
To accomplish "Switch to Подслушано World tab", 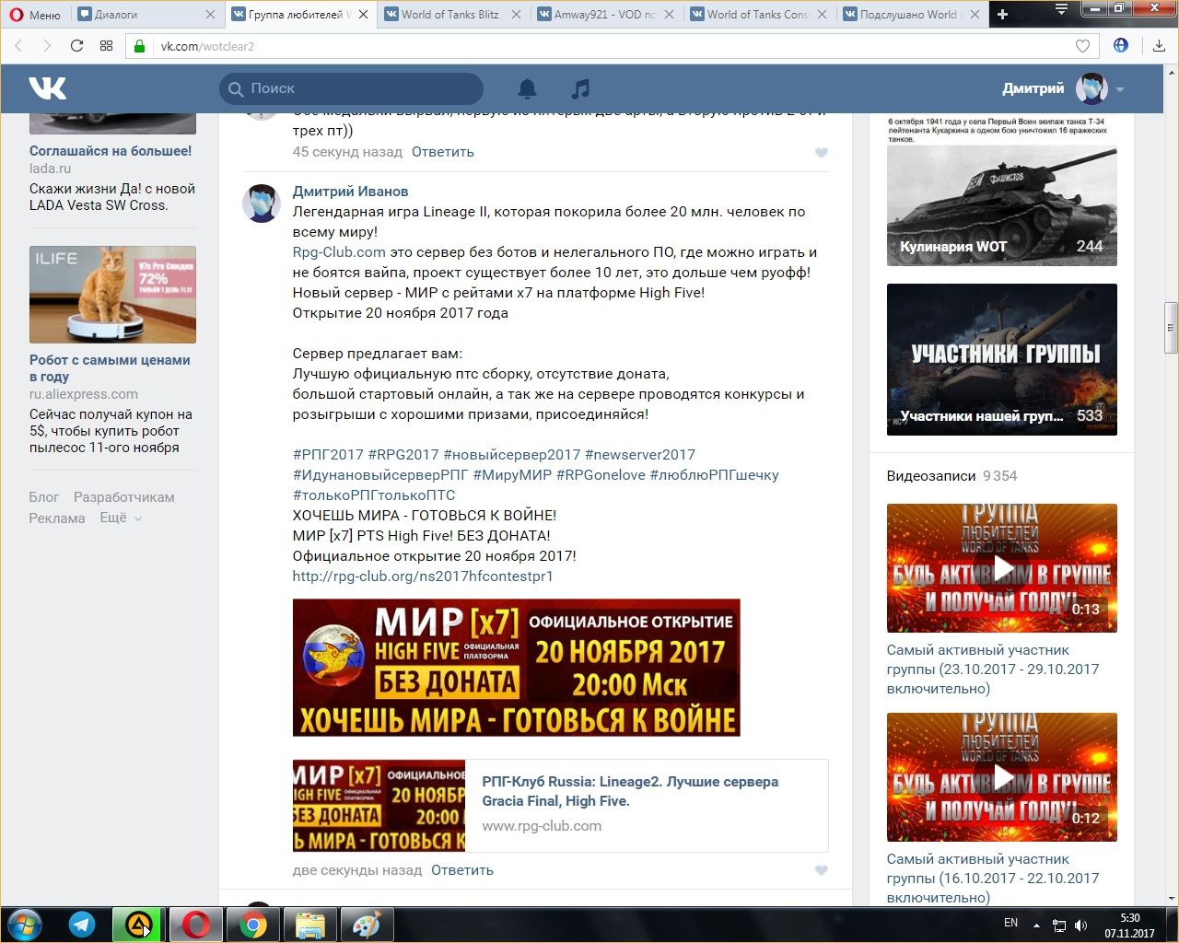I will (x=911, y=14).
